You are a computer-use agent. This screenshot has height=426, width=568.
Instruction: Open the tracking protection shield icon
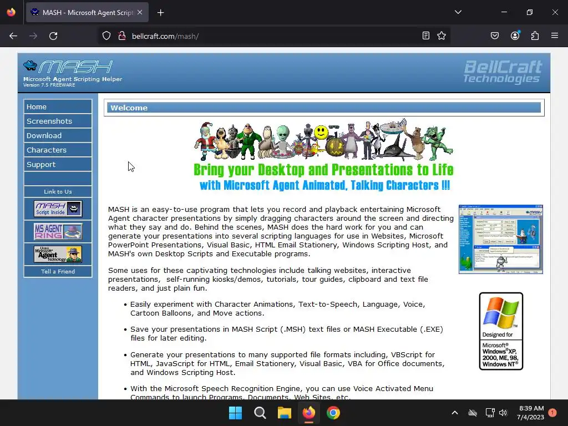tap(106, 36)
